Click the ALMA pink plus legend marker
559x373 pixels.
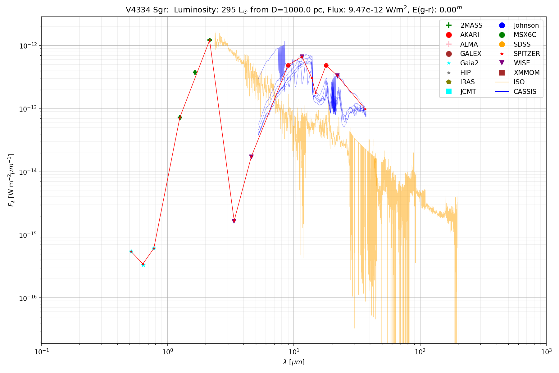pos(448,44)
